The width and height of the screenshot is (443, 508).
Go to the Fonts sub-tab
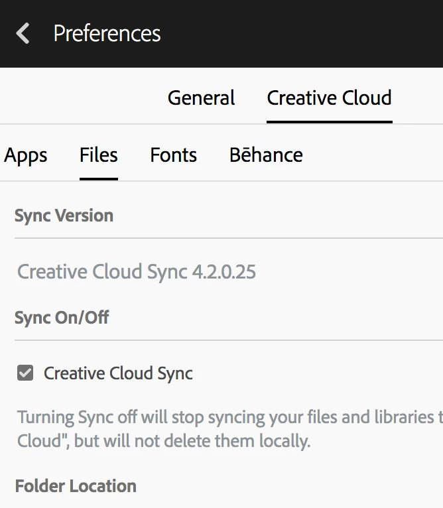click(x=174, y=155)
